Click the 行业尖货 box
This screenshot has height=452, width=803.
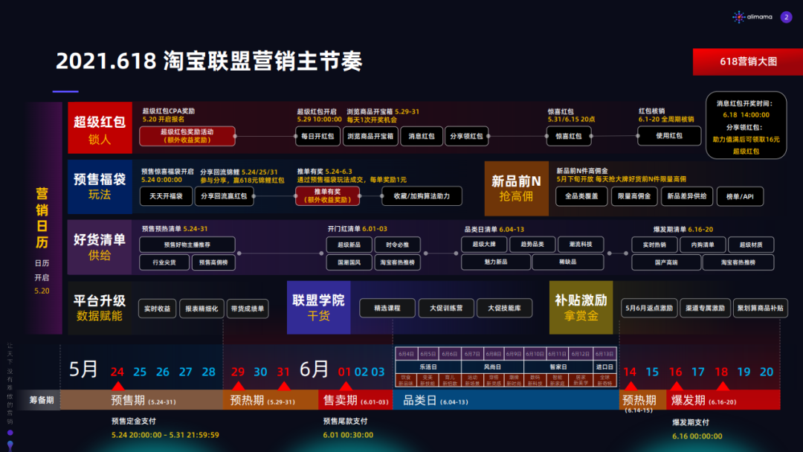click(x=164, y=262)
